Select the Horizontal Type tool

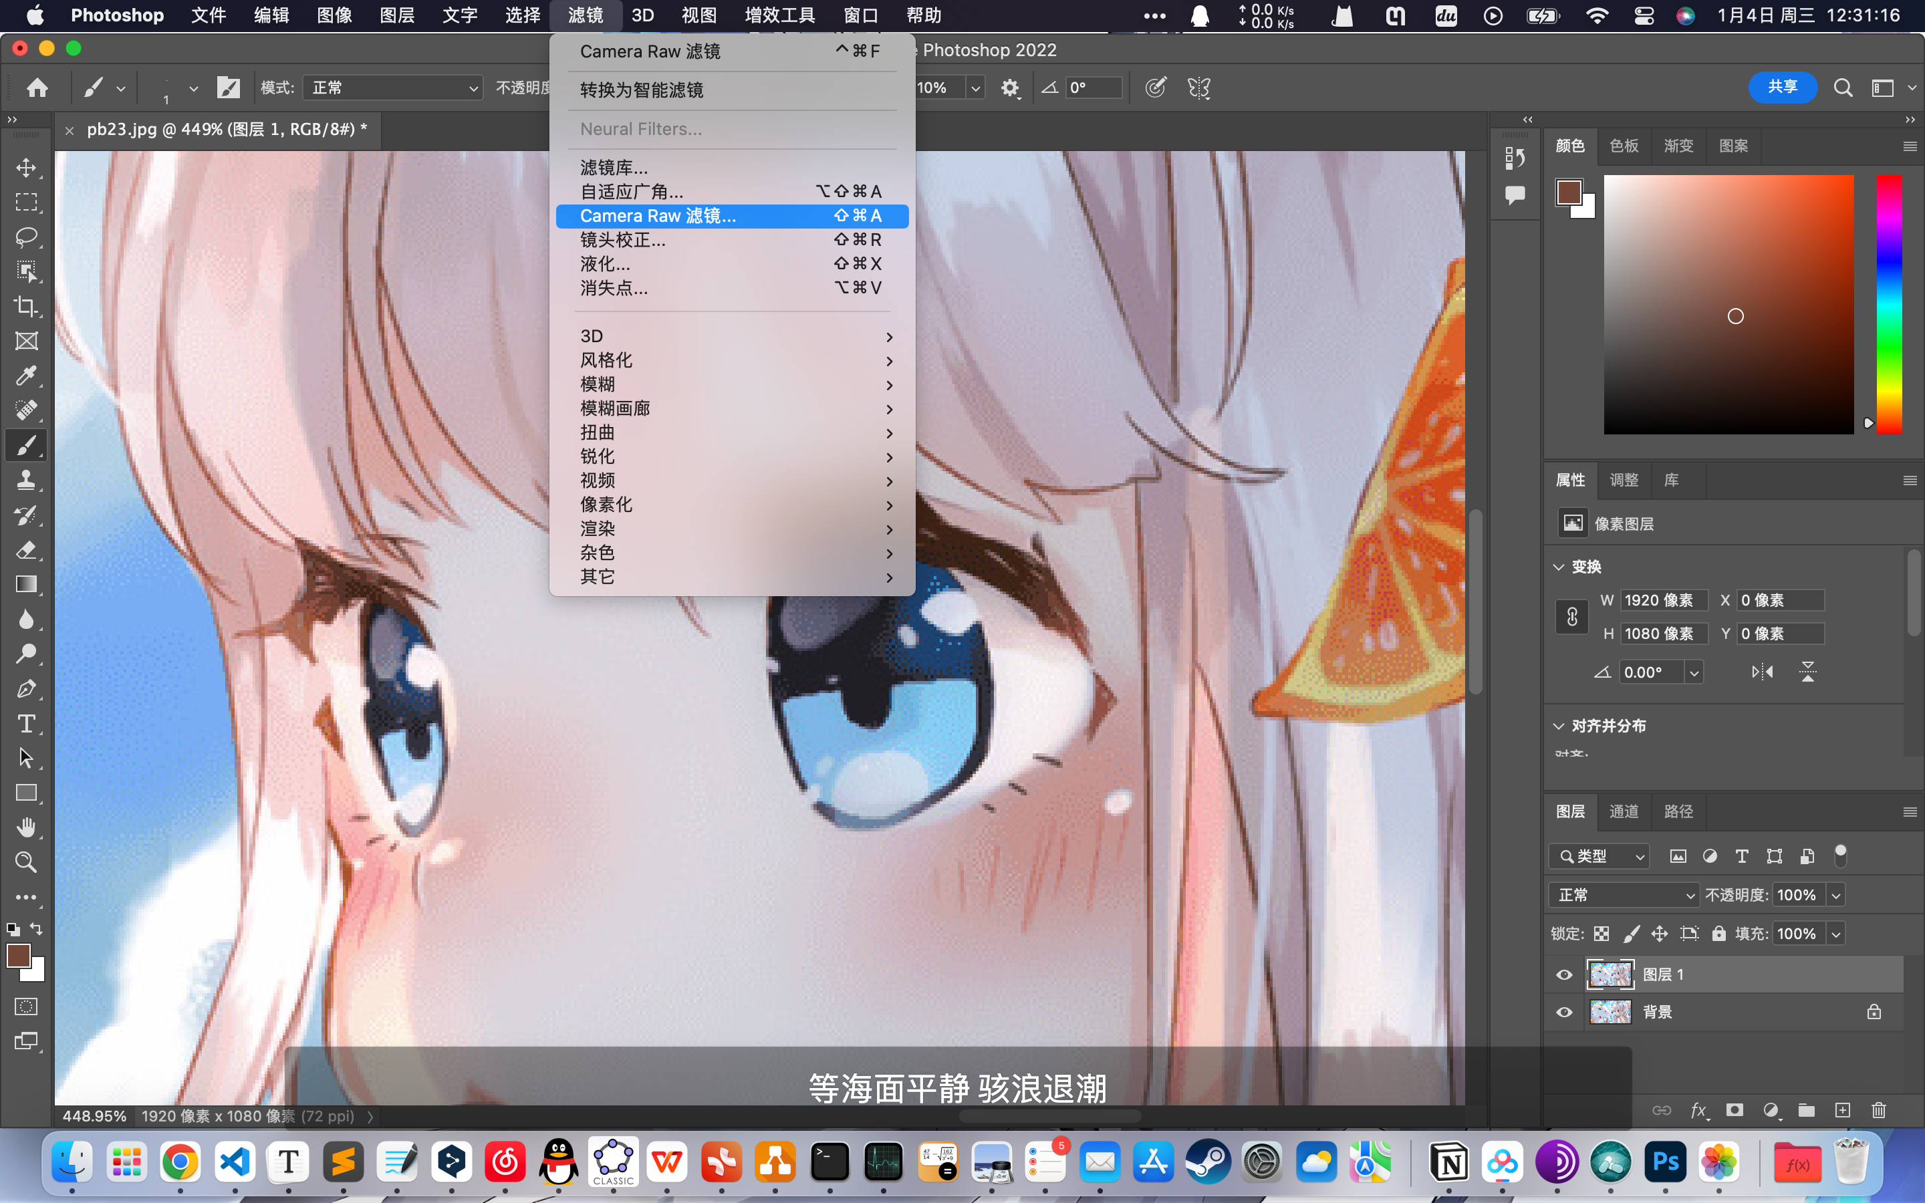tap(26, 723)
